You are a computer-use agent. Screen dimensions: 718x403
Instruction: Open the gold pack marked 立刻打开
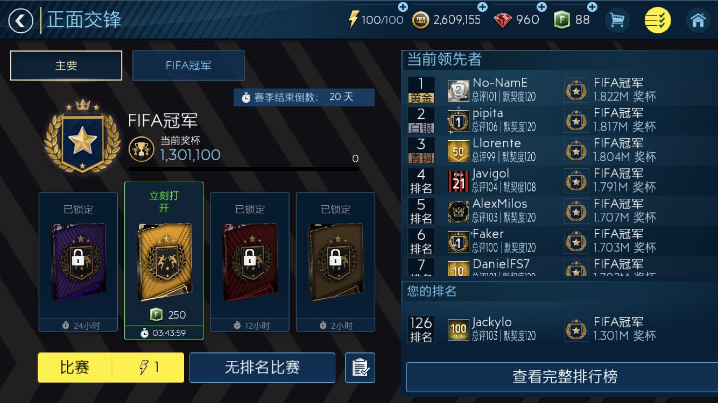point(164,261)
